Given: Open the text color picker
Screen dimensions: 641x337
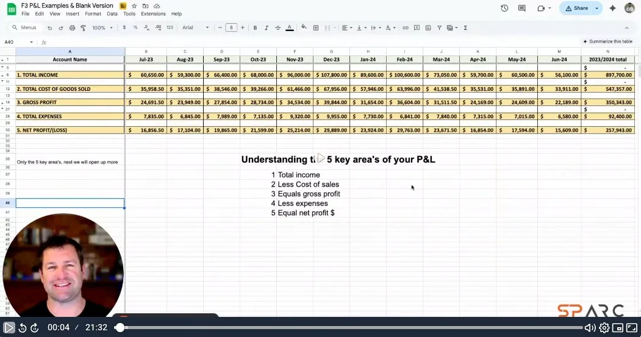Looking at the screenshot, I should click(290, 28).
